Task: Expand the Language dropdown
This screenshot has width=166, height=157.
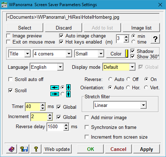Action: point(60,67)
